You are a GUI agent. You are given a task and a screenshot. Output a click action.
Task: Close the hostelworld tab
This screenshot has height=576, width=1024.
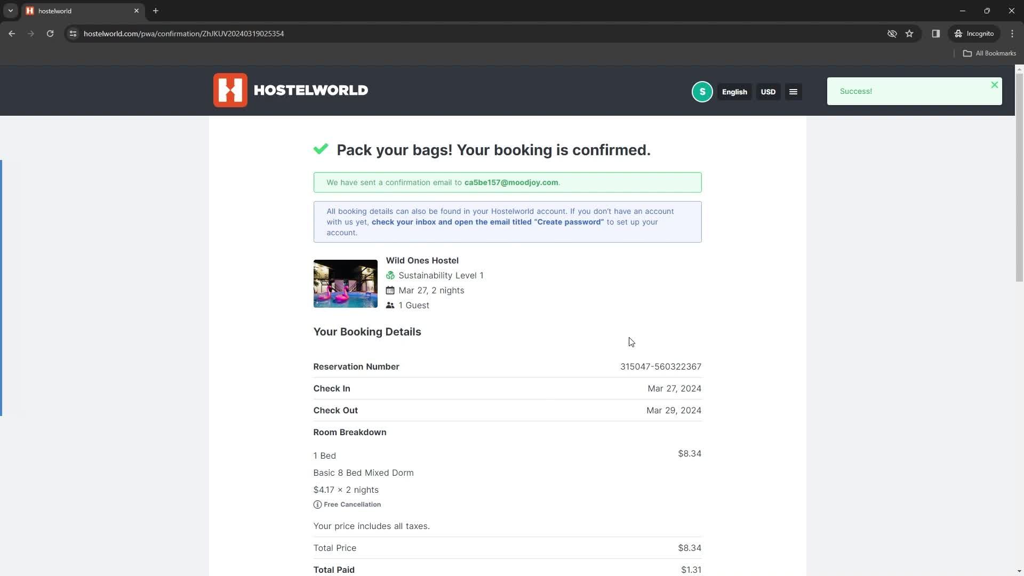click(x=137, y=11)
